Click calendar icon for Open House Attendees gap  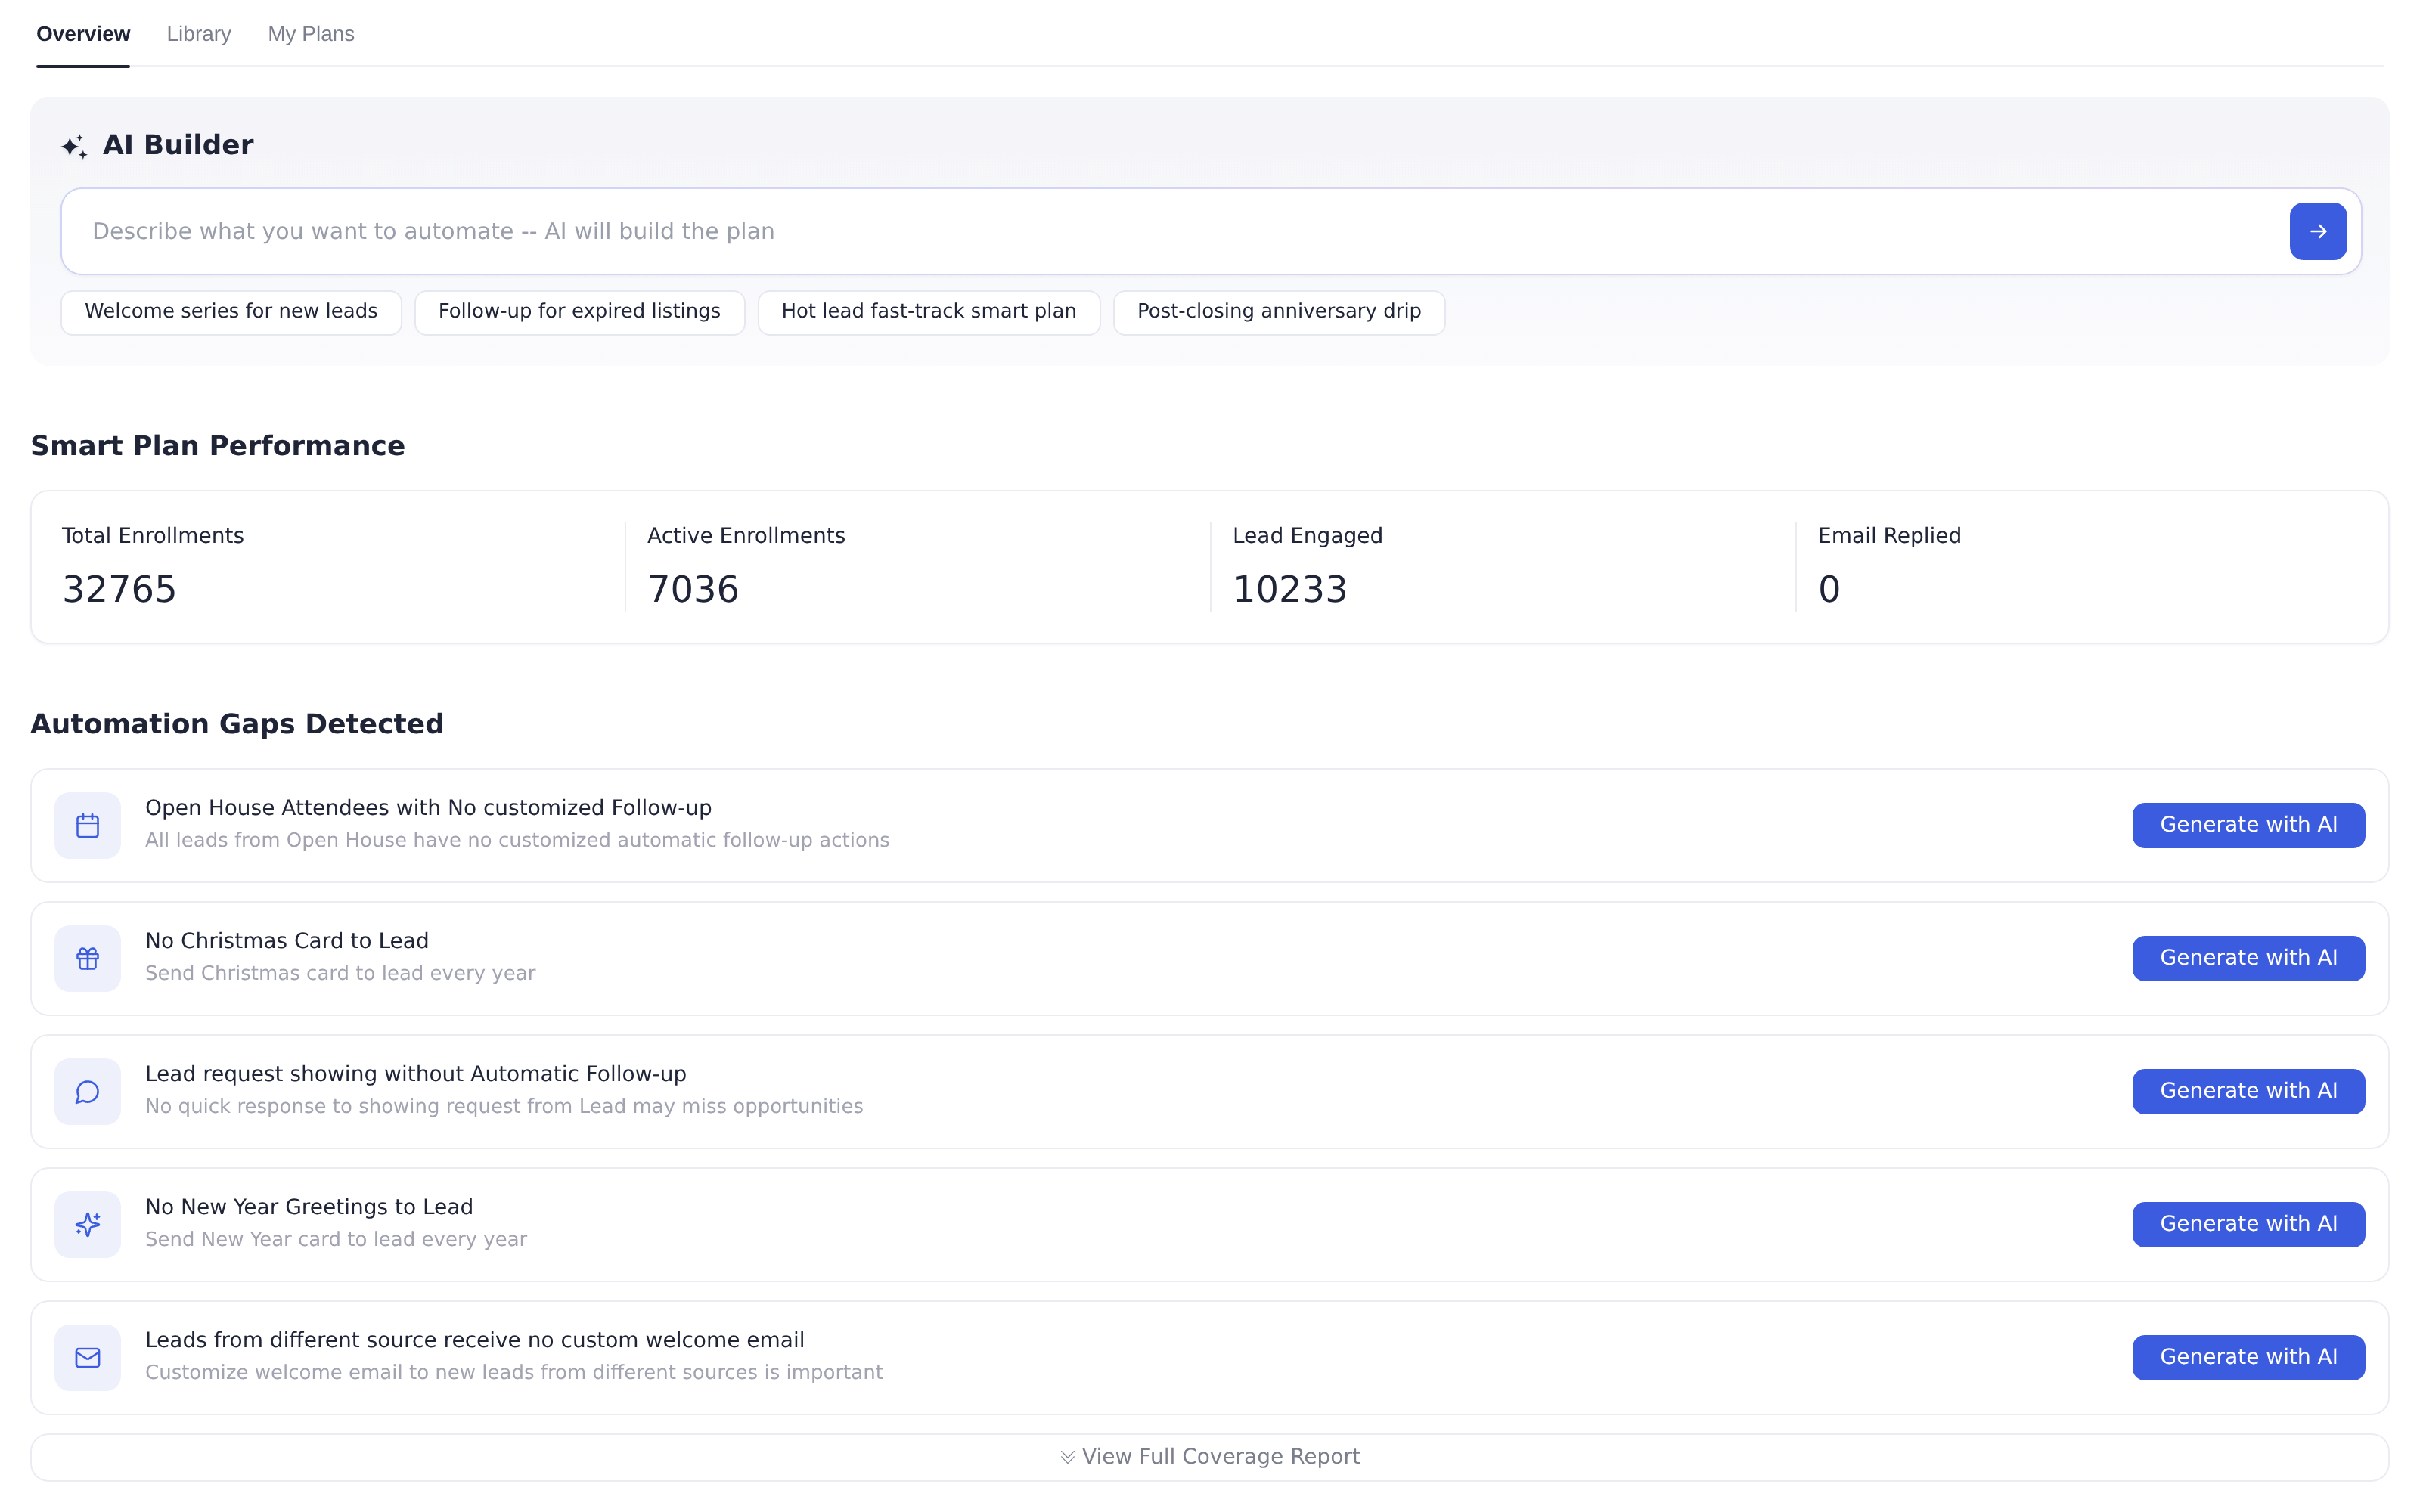pyautogui.click(x=88, y=826)
